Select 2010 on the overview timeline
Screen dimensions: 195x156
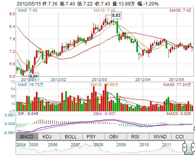click(x=144, y=145)
